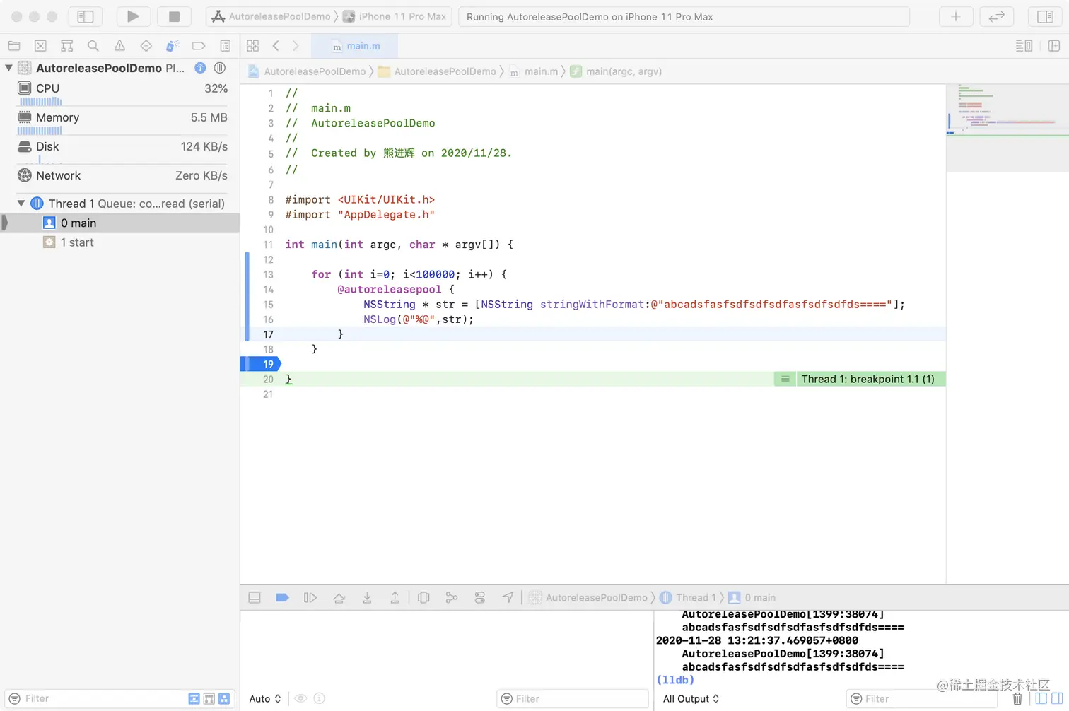The image size is (1069, 711).
Task: Hide the debug area
Action: click(255, 598)
